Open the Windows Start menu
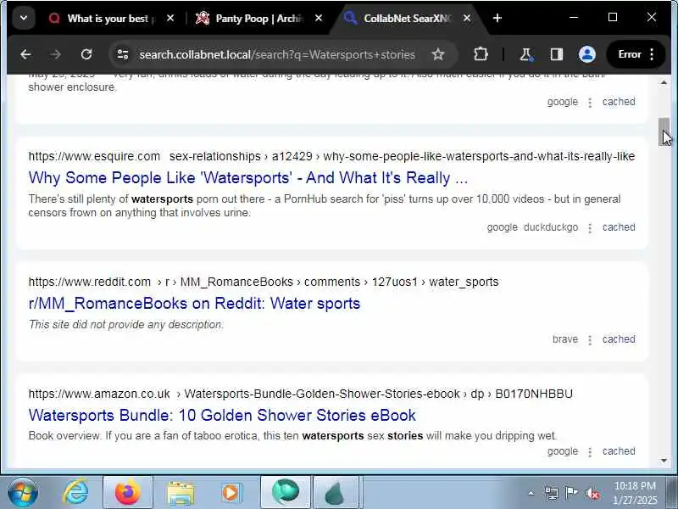Screen dimensions: 678x509 click(23, 492)
